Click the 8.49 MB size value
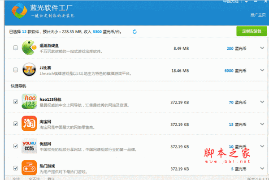The width and height of the screenshot is (269, 180). [x=181, y=48]
